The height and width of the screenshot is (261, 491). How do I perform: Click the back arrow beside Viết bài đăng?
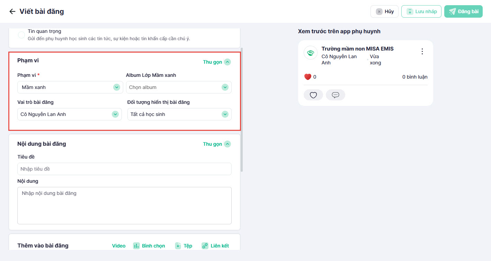tap(12, 11)
